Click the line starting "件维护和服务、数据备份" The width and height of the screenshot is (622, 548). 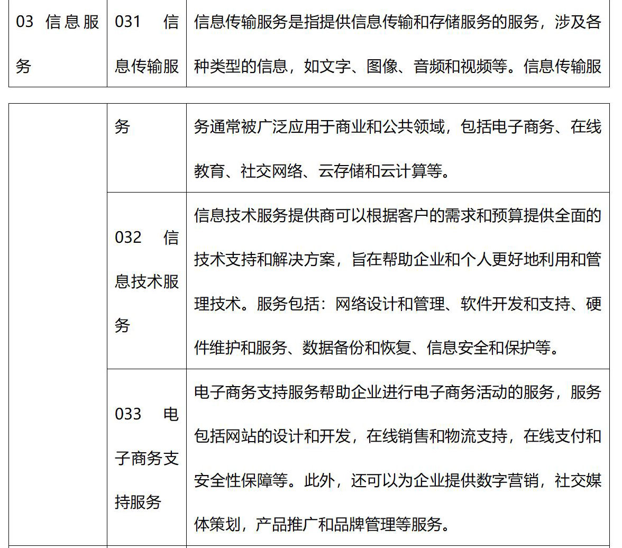point(377,348)
